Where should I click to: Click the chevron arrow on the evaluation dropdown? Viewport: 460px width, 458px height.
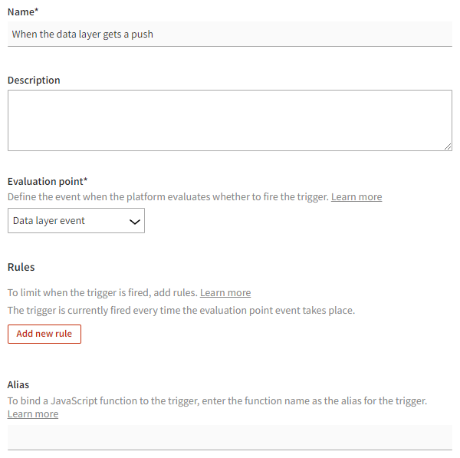[x=135, y=221]
